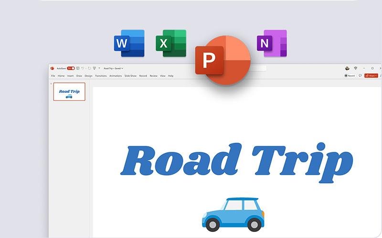The image size is (382, 238).
Task: Toggle the AutoSave switch off
Action: click(71, 68)
